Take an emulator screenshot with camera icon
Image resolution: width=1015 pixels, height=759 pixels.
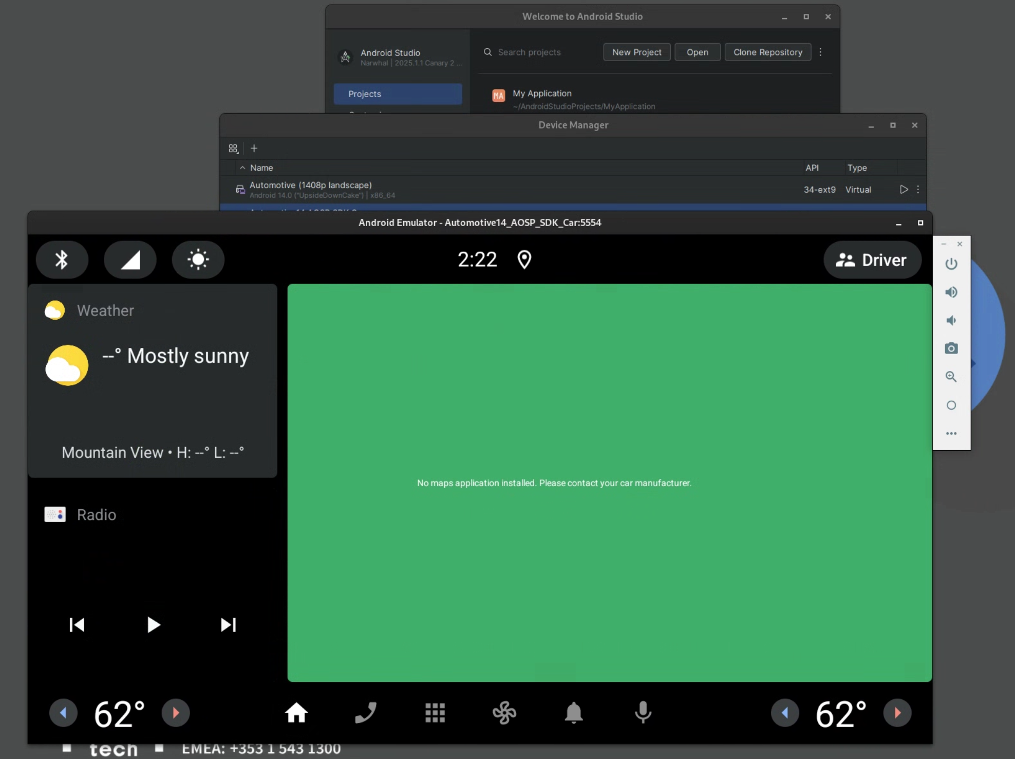951,348
